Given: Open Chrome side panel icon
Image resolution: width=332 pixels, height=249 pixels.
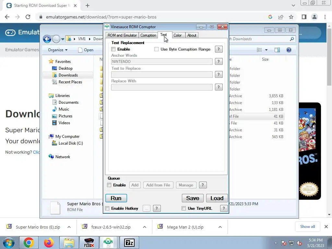Looking at the screenshot, I should (304, 17).
